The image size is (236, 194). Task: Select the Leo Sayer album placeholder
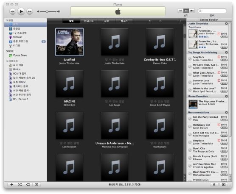click(x=115, y=83)
